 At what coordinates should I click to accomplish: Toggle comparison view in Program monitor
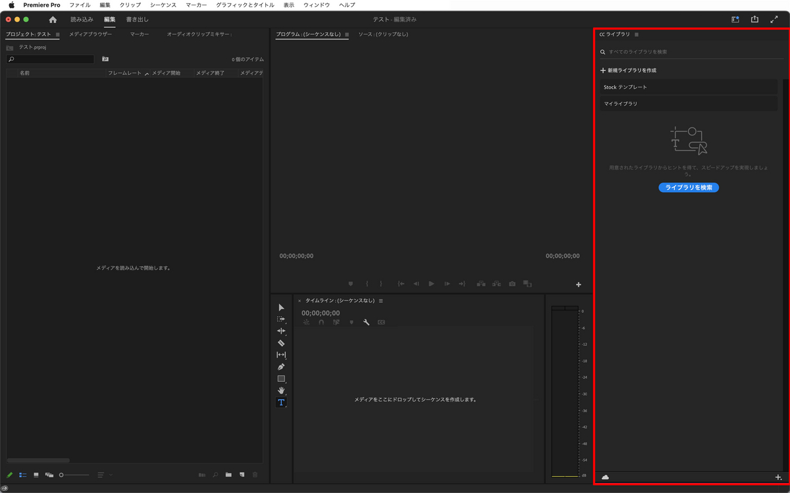coord(527,284)
